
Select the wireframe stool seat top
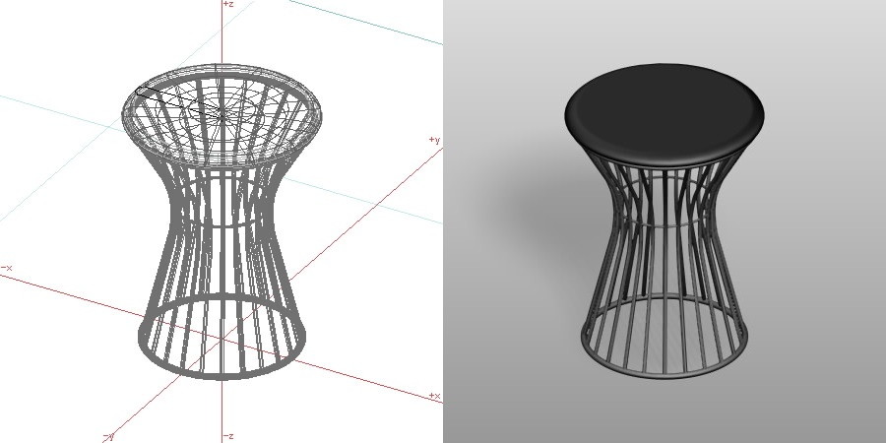(222, 115)
